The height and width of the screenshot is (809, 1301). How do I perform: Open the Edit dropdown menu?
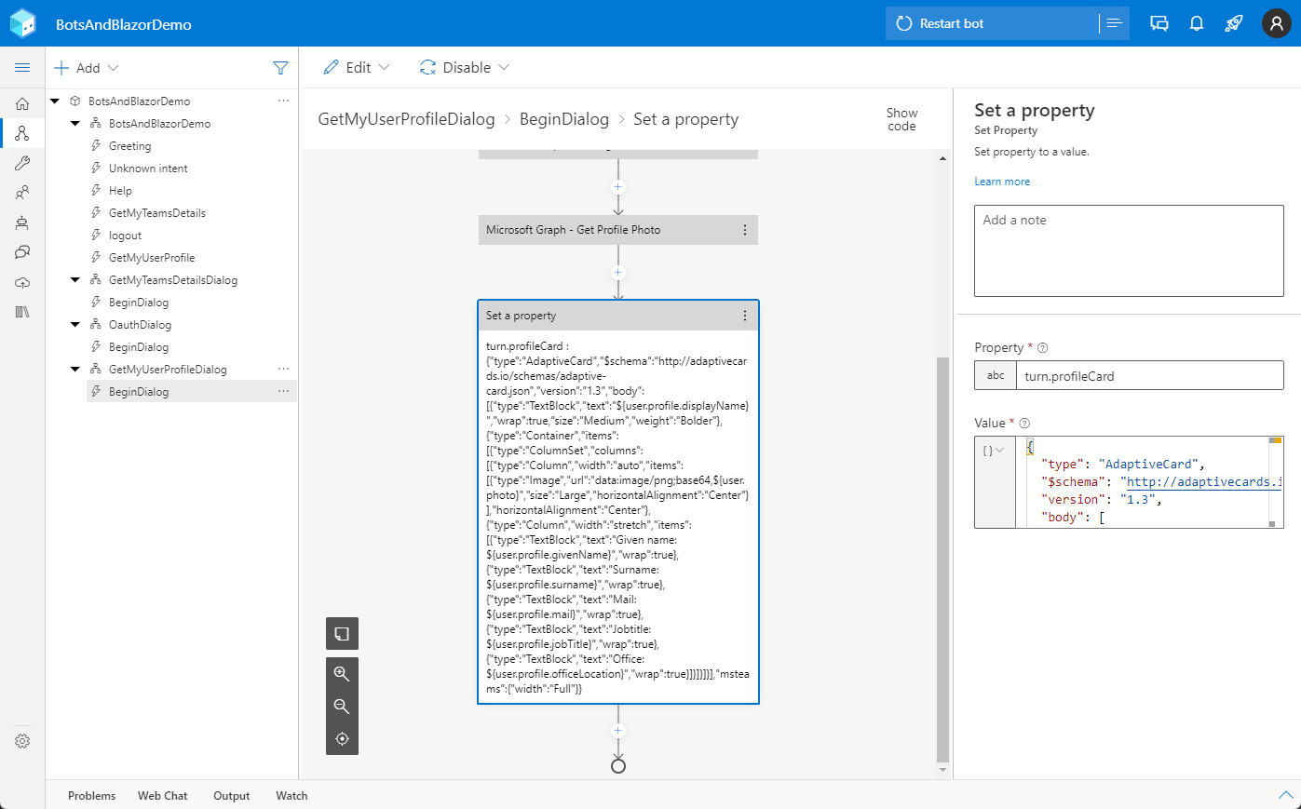(x=357, y=67)
